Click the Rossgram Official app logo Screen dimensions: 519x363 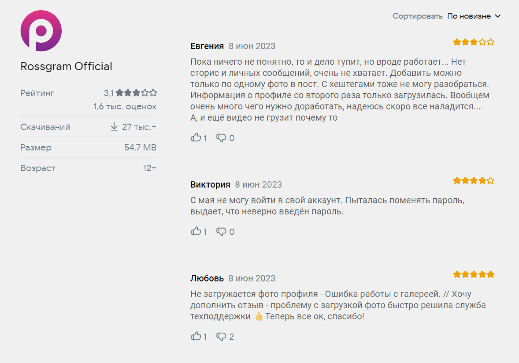pyautogui.click(x=41, y=31)
